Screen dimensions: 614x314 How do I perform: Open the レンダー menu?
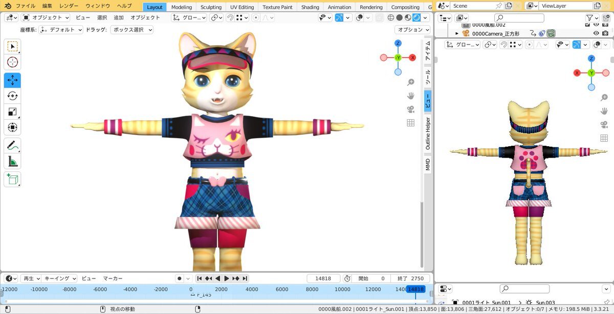tap(69, 6)
